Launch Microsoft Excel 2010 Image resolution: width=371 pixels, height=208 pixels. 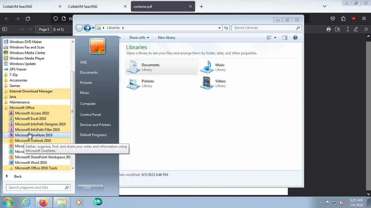[30, 119]
